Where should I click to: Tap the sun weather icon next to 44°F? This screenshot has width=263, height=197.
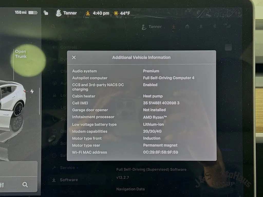coord(116,13)
